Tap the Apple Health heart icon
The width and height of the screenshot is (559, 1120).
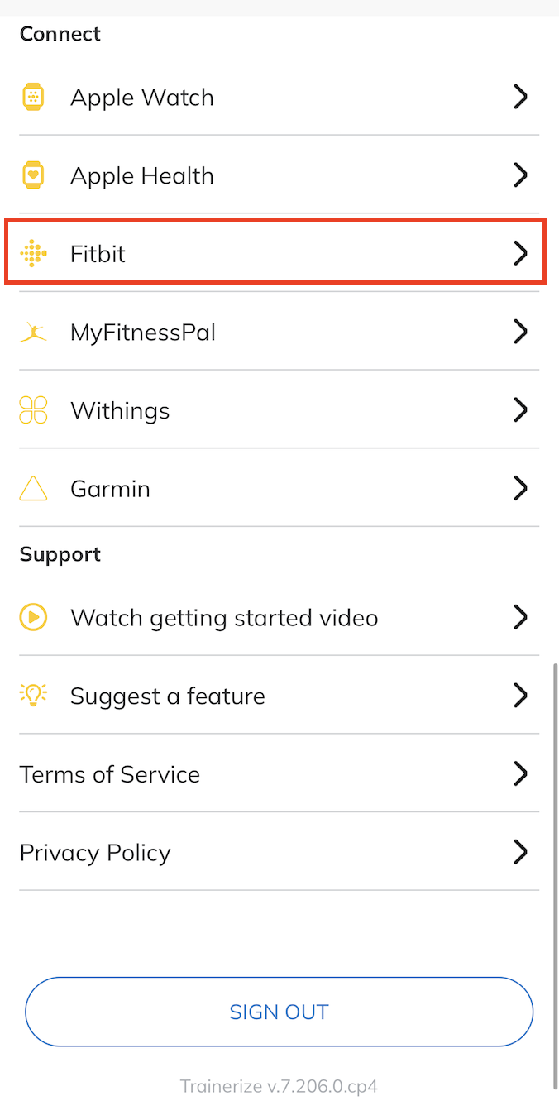[x=32, y=175]
